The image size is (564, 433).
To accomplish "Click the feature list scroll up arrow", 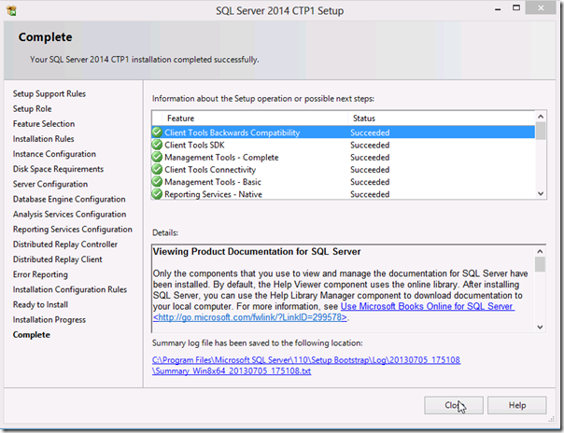I will pos(541,117).
